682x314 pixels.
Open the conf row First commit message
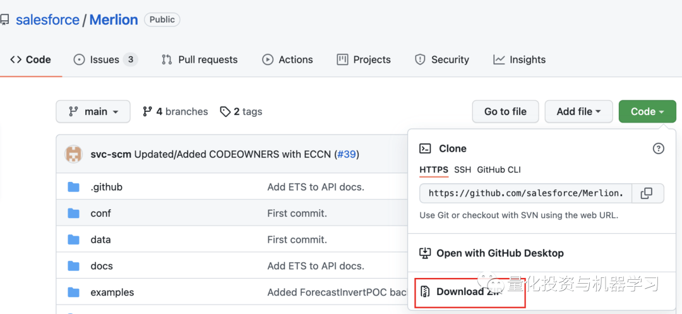pos(297,214)
